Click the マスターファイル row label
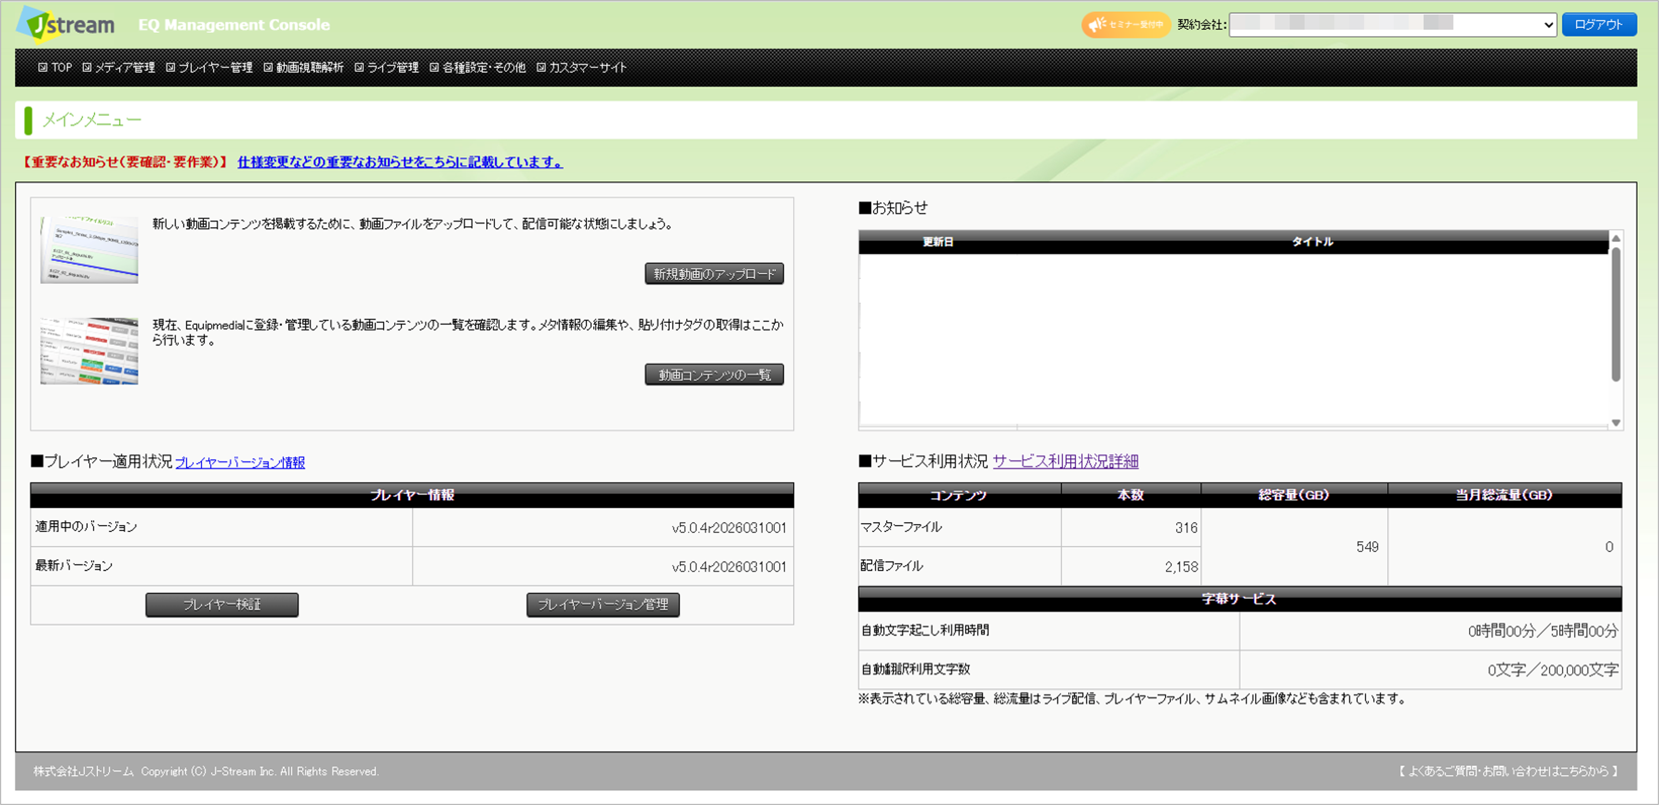1659x805 pixels. (901, 527)
